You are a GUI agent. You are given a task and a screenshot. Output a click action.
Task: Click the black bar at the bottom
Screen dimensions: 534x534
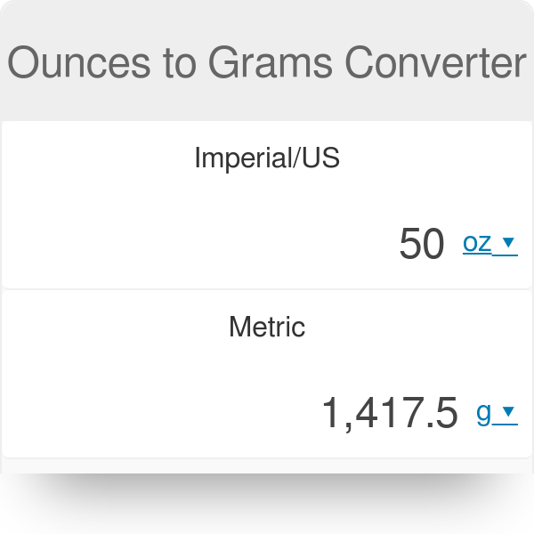pos(267,504)
